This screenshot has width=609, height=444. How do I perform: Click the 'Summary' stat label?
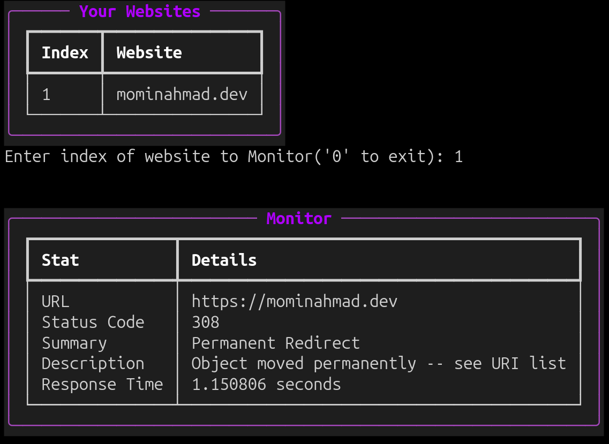pyautogui.click(x=74, y=343)
